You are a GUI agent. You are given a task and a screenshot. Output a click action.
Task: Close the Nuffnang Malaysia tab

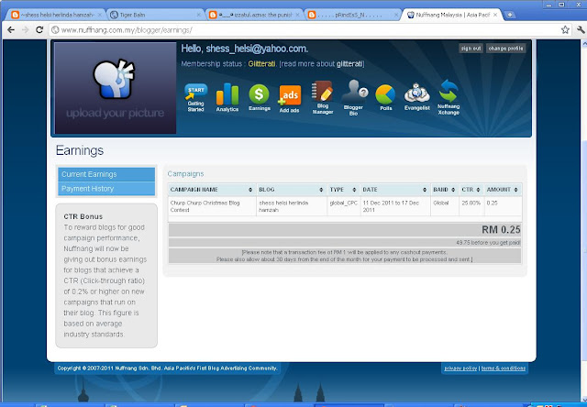(495, 15)
